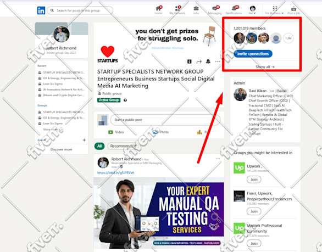The width and height of the screenshot is (322, 252).
Task: Focus the group posts search field
Action: 80,10
